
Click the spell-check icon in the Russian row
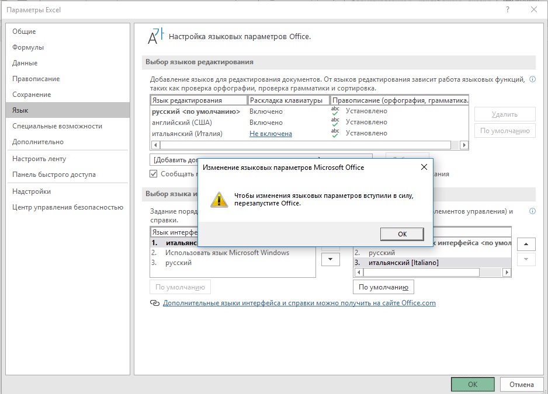(x=335, y=111)
